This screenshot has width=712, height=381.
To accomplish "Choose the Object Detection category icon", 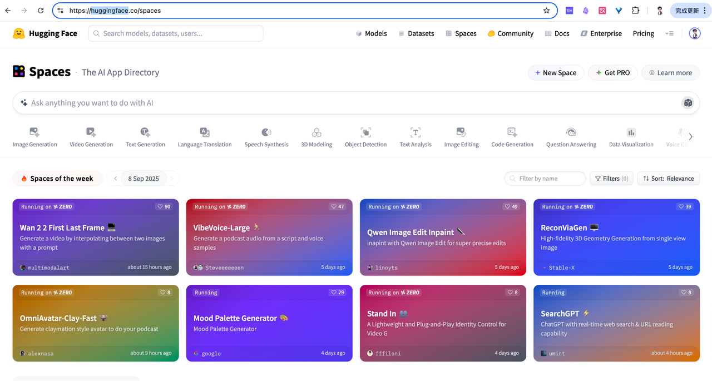I will click(x=365, y=132).
